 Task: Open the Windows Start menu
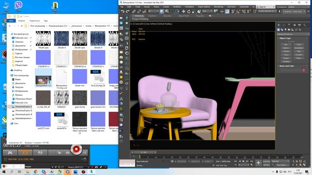[x=4, y=172]
